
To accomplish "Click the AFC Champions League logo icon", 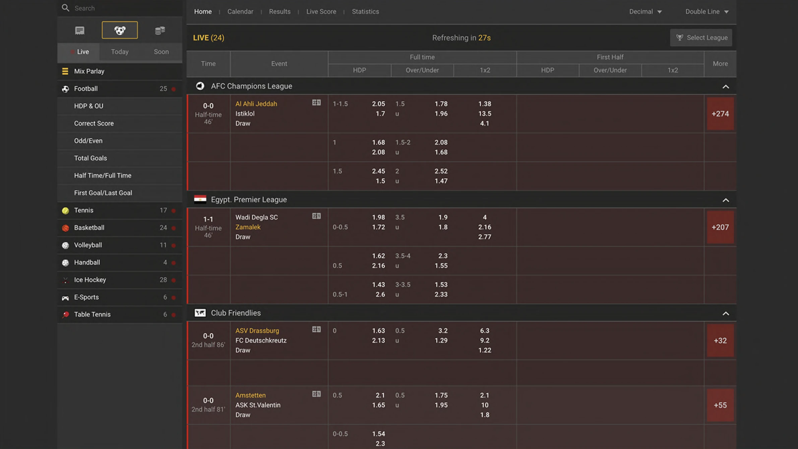I will pyautogui.click(x=200, y=86).
